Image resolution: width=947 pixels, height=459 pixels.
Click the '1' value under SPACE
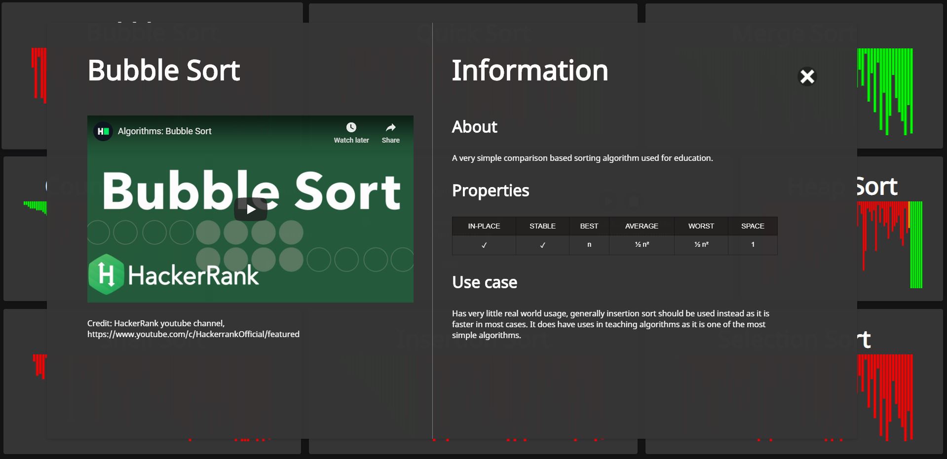(753, 245)
